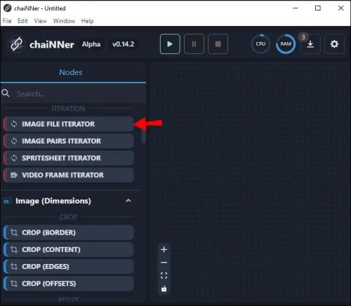351x306 pixels.
Task: Fit view to canvas contents
Action: [164, 276]
